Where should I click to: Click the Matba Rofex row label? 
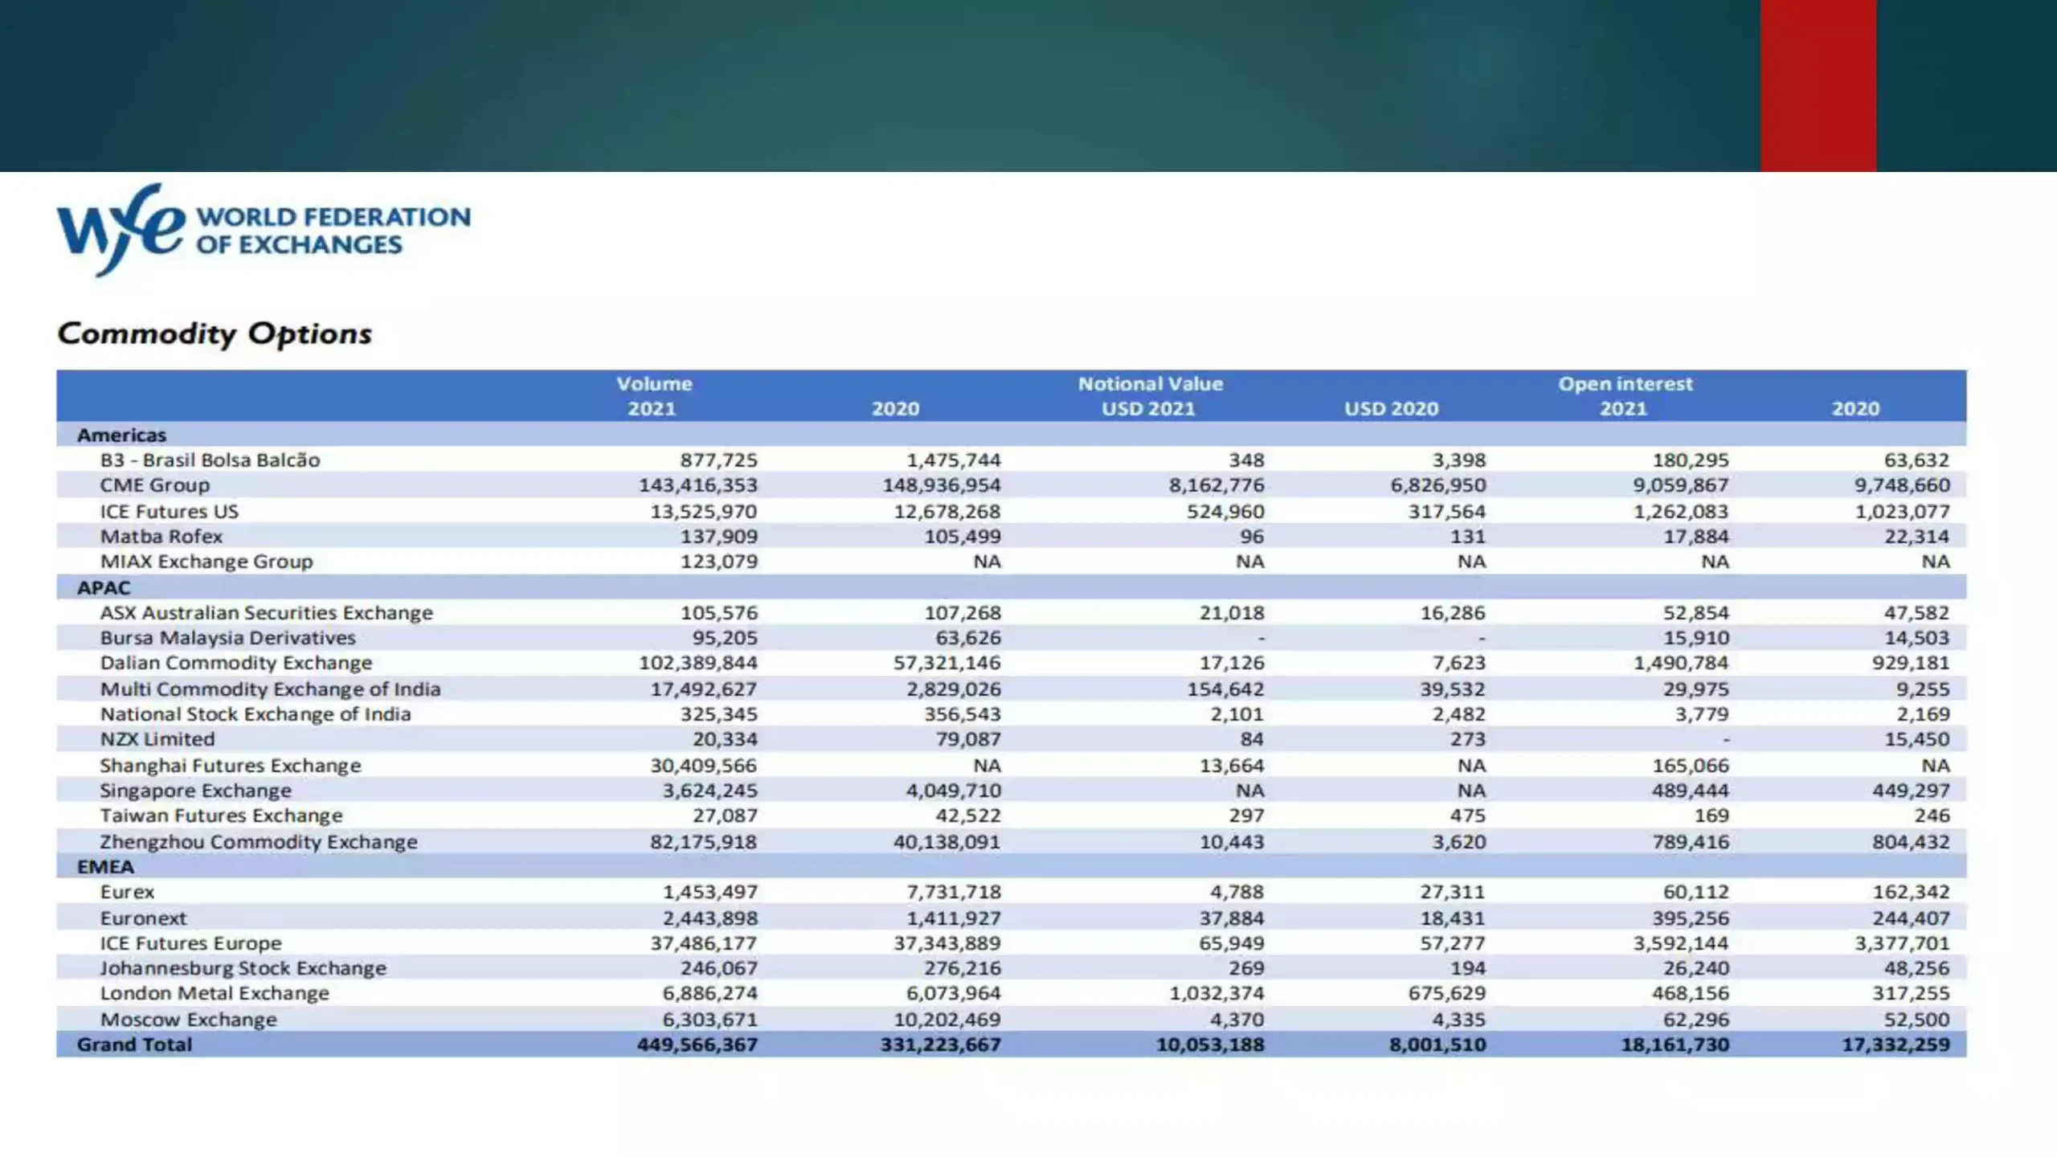pyautogui.click(x=161, y=536)
